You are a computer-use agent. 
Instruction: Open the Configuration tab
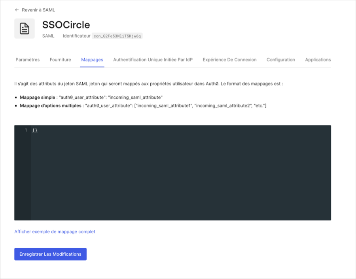point(281,59)
